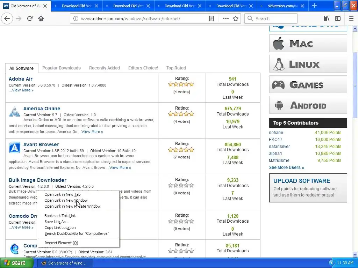Click the Upload Software box
The height and width of the screenshot is (268, 358).
[308, 188]
